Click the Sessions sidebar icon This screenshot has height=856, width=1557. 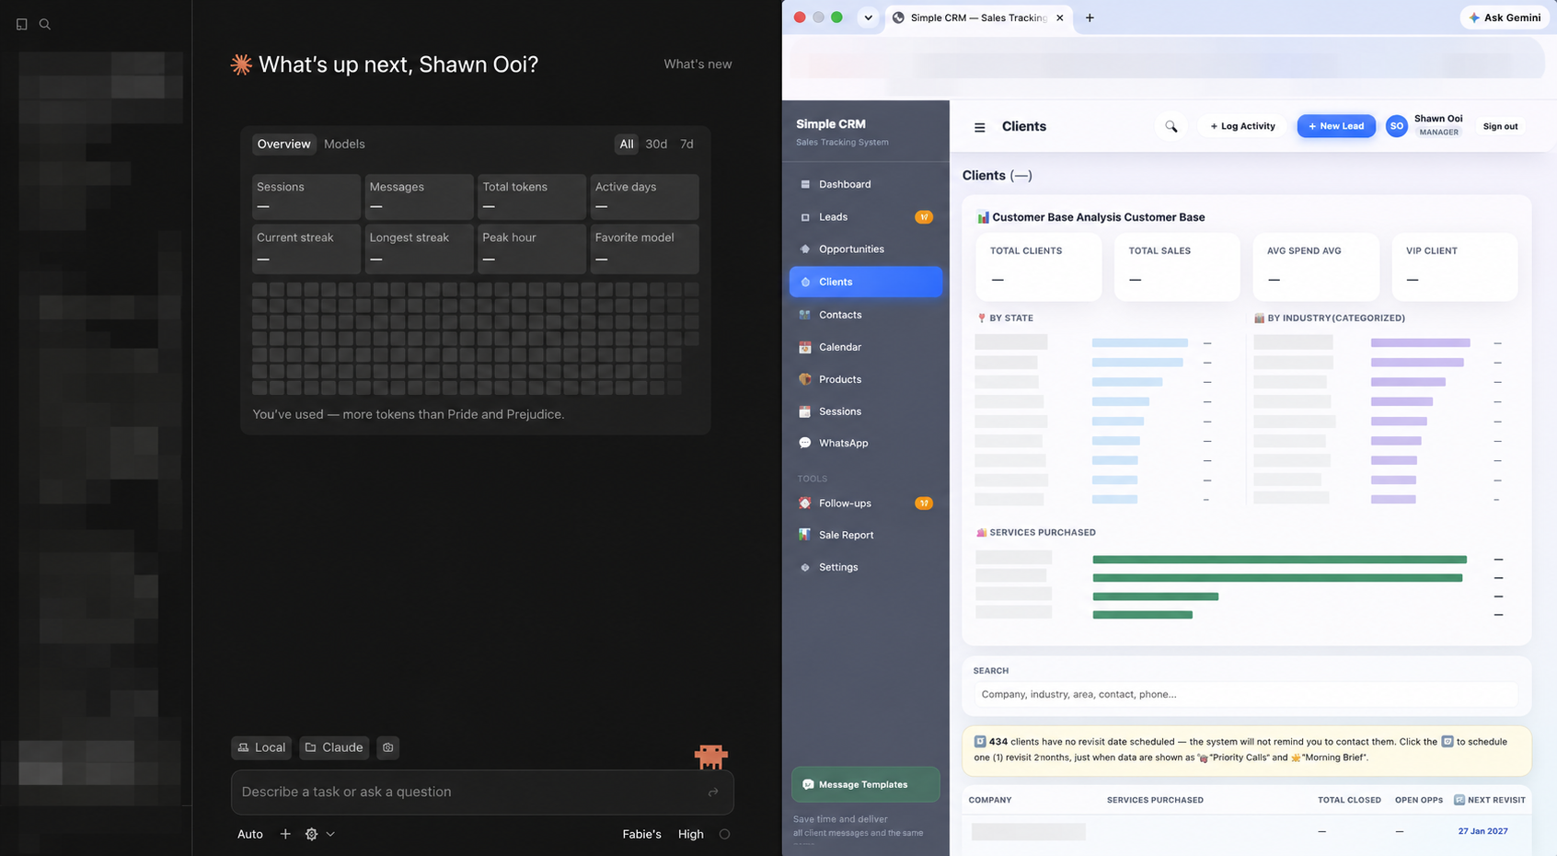pos(805,411)
